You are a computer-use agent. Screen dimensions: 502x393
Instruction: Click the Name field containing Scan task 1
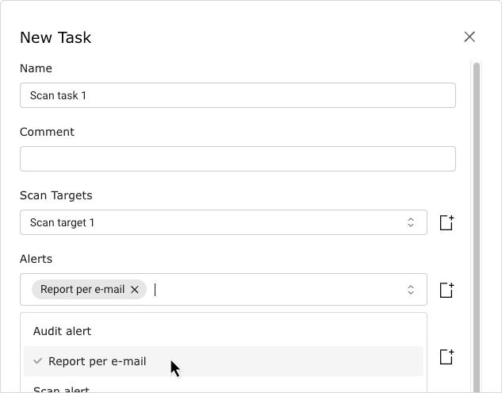pyautogui.click(x=237, y=95)
